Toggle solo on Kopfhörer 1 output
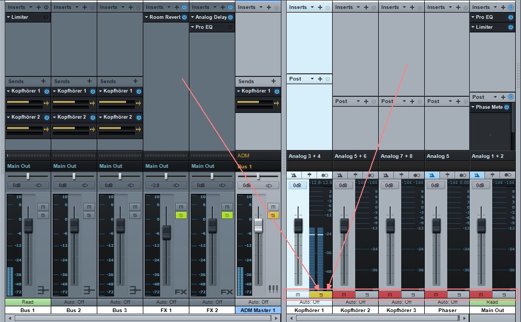 click(x=321, y=294)
